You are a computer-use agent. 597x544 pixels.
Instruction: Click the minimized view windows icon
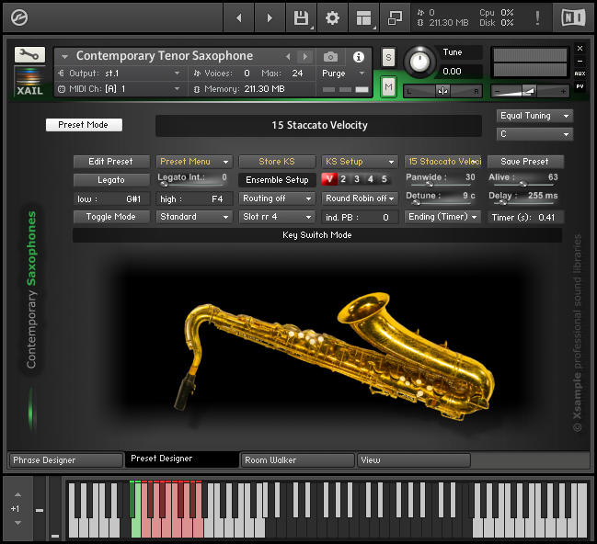tap(395, 17)
